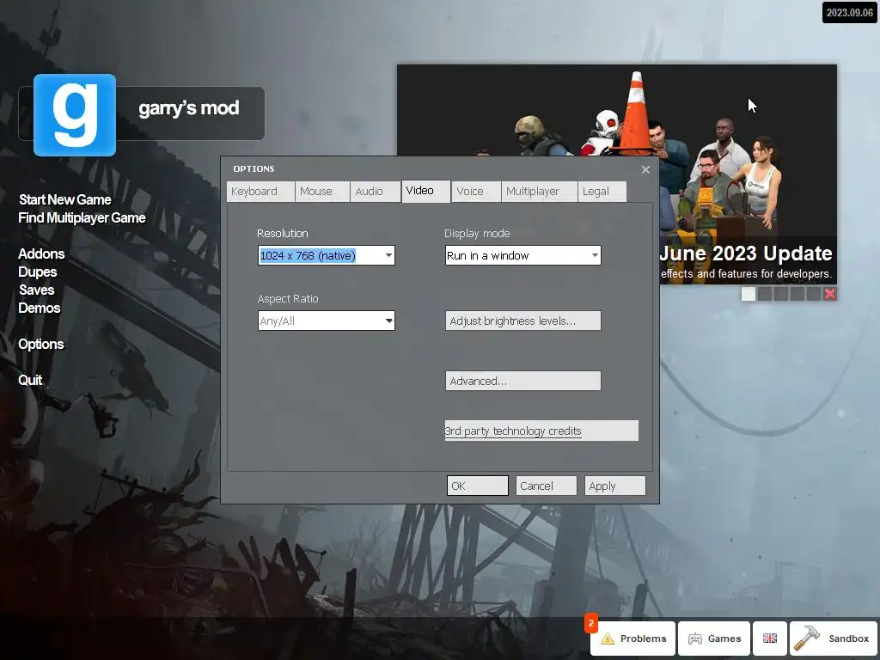The image size is (880, 660).
Task: Close the Options dialog with X
Action: tap(645, 169)
